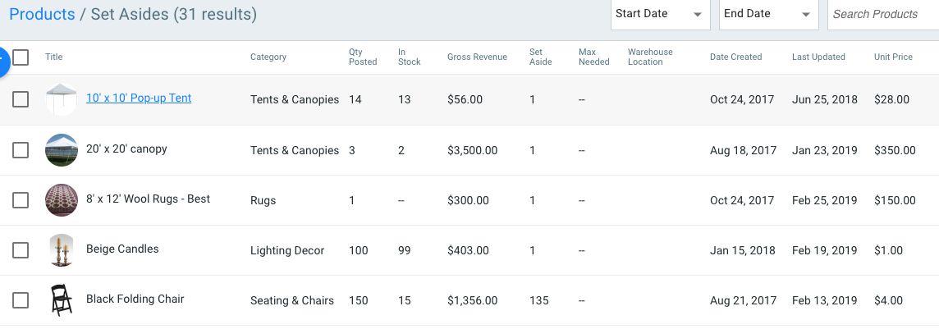Viewport: 939px width, 329px height.
Task: Click the 20' x 20' canopy thumbnail image
Action: coord(62,150)
